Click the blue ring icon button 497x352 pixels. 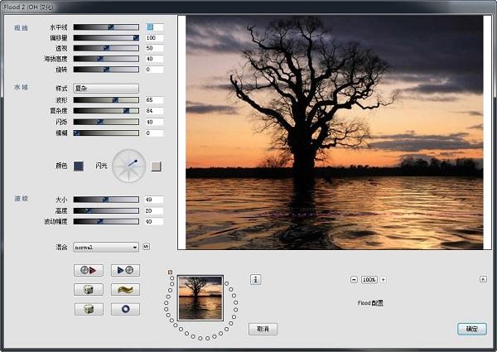[x=125, y=309]
